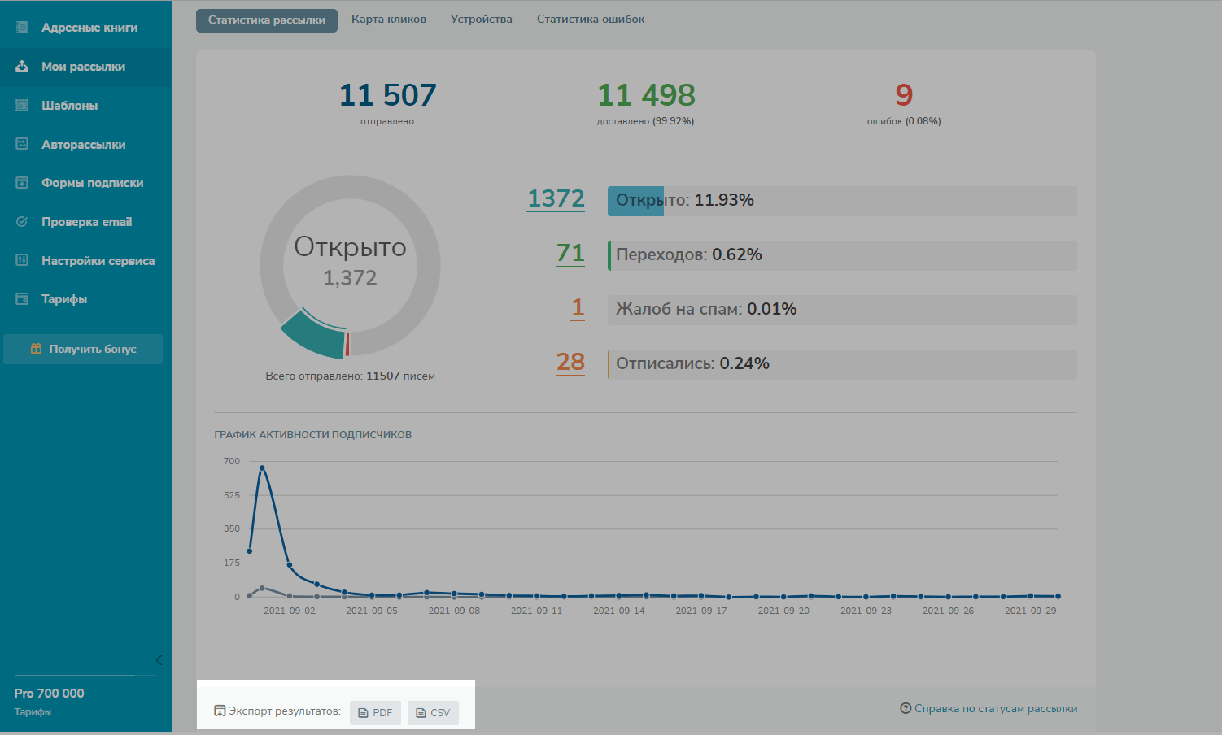This screenshot has width=1222, height=735.
Task: Click the 1372 opened count link
Action: [556, 198]
